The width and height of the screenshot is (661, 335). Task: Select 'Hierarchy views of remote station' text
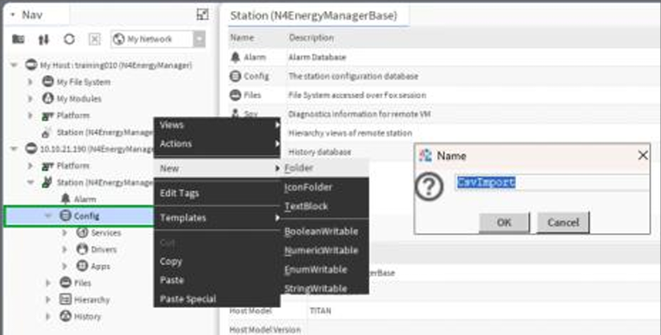click(x=350, y=133)
